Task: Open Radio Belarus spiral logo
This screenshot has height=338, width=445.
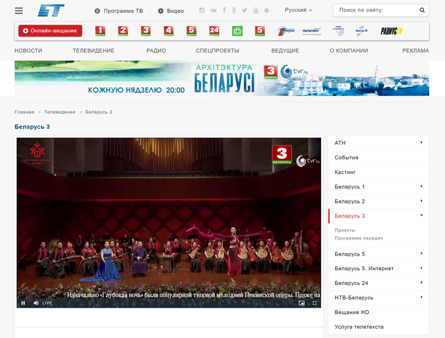Action: tap(338, 31)
